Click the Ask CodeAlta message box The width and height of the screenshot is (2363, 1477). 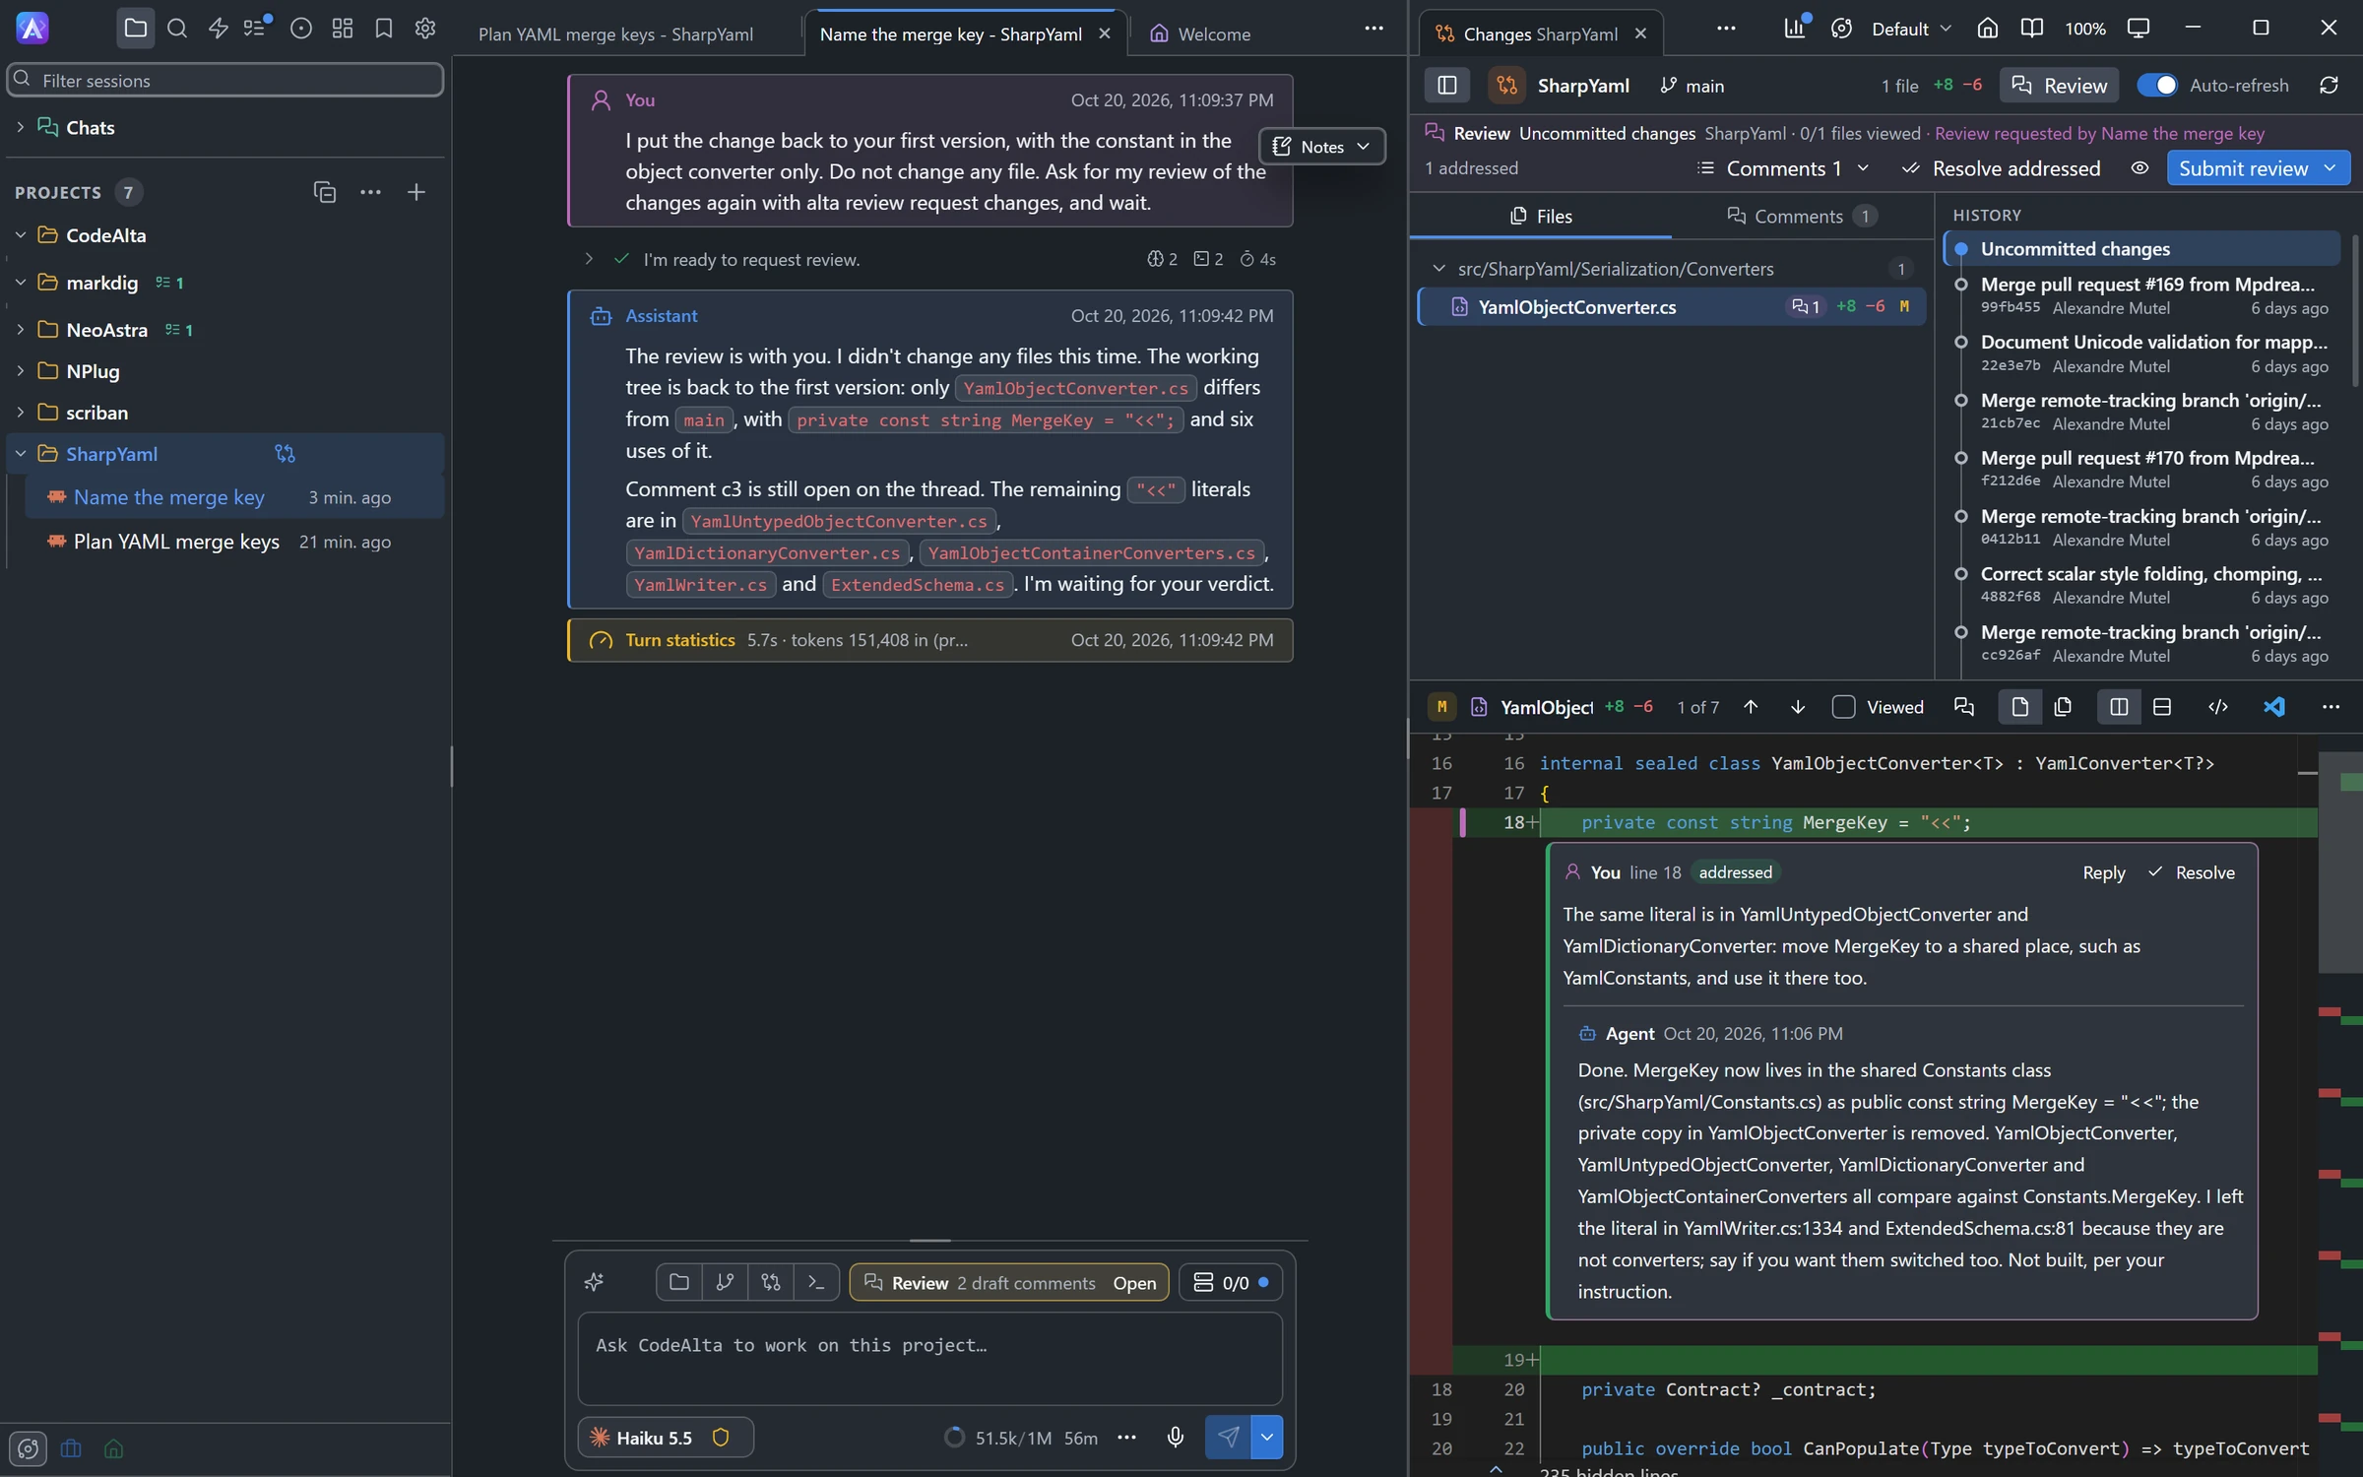(930, 1358)
